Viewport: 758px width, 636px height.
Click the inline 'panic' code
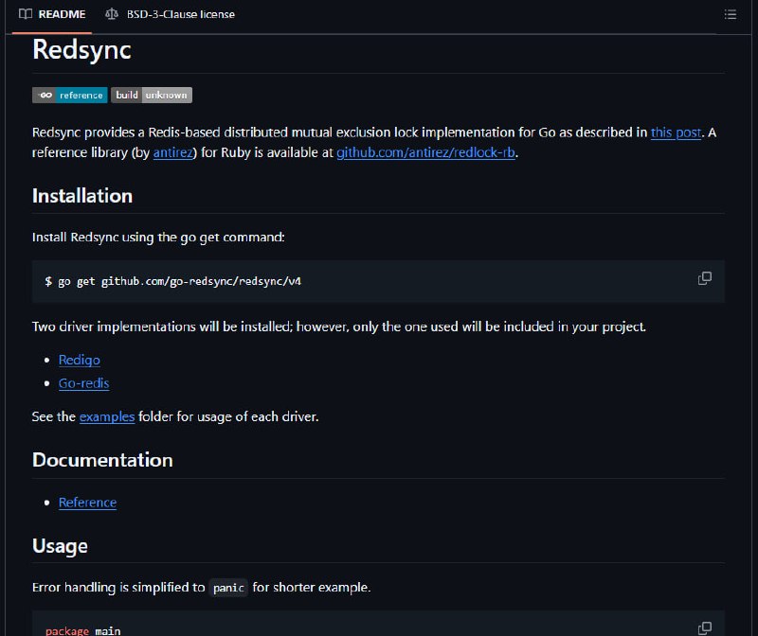[228, 588]
